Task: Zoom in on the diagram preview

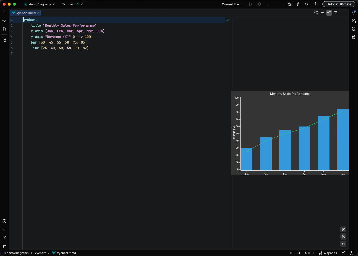Action: tap(343, 229)
